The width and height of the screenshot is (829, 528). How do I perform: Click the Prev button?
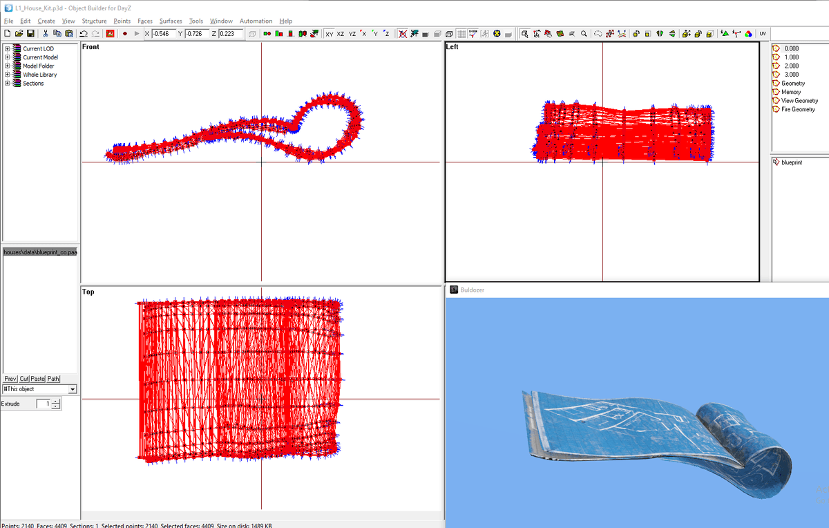(x=10, y=378)
